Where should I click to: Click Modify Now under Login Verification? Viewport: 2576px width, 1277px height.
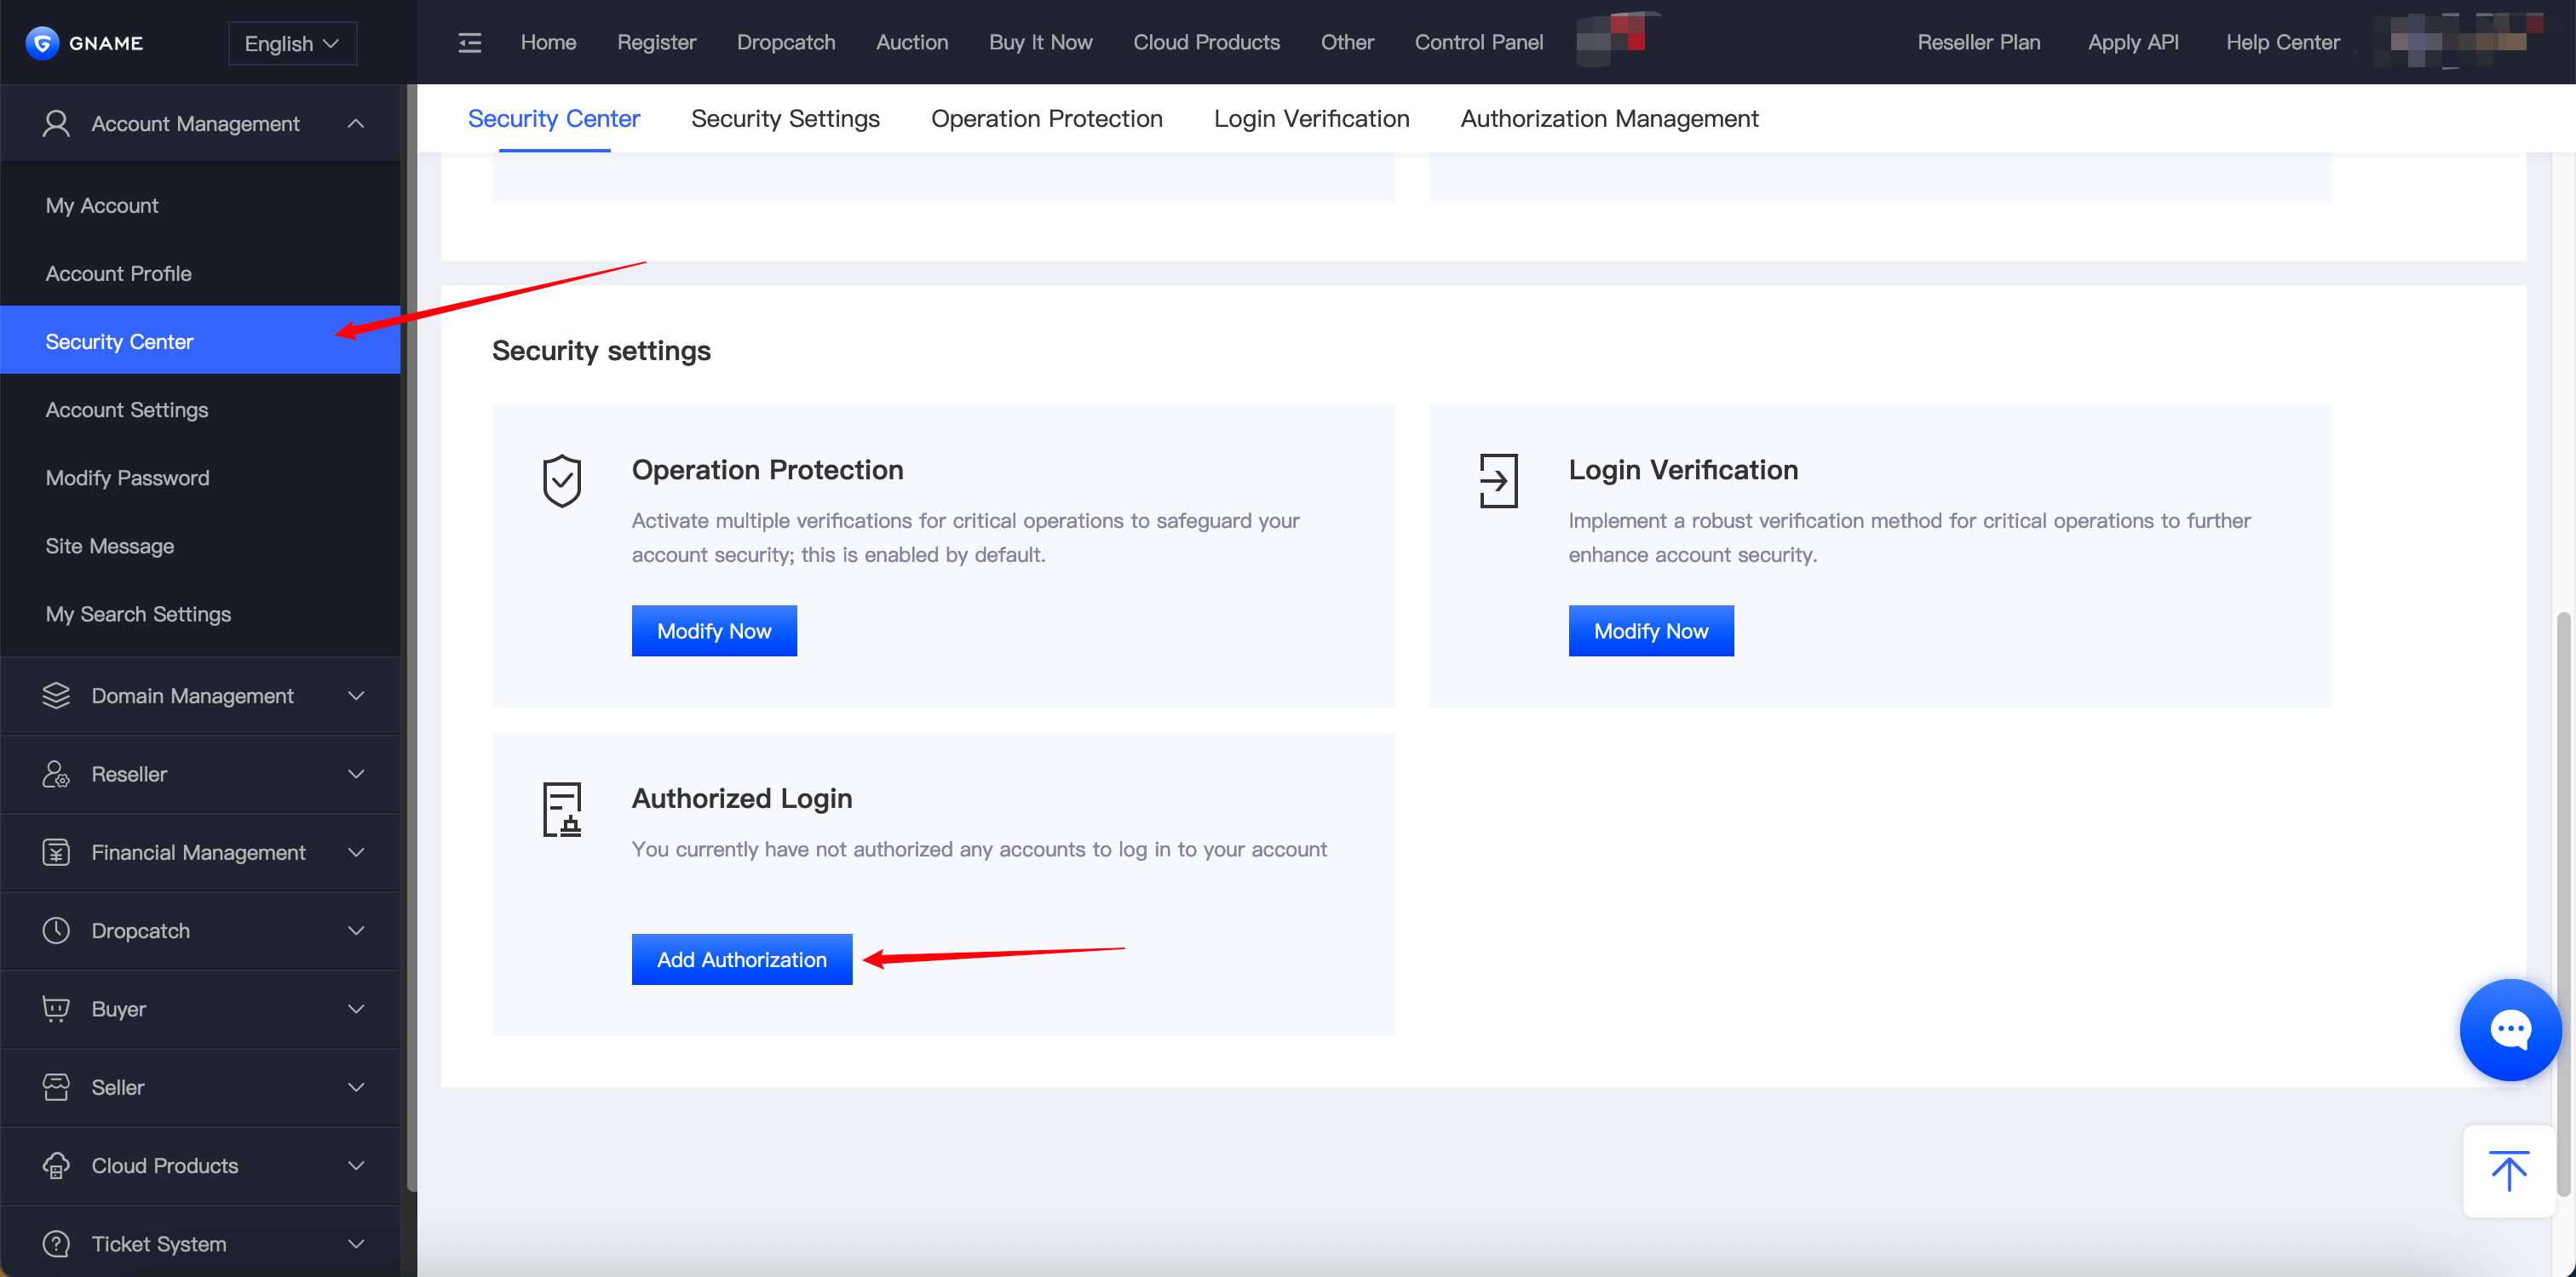(1650, 631)
